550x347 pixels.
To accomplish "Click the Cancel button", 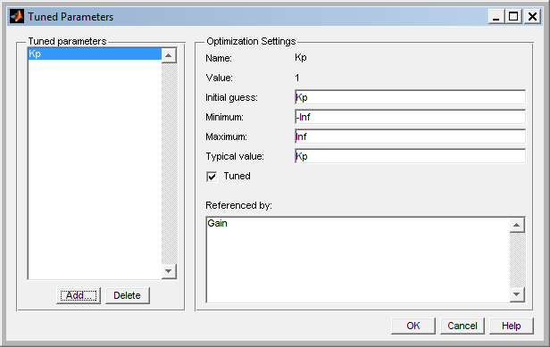I will pos(462,326).
